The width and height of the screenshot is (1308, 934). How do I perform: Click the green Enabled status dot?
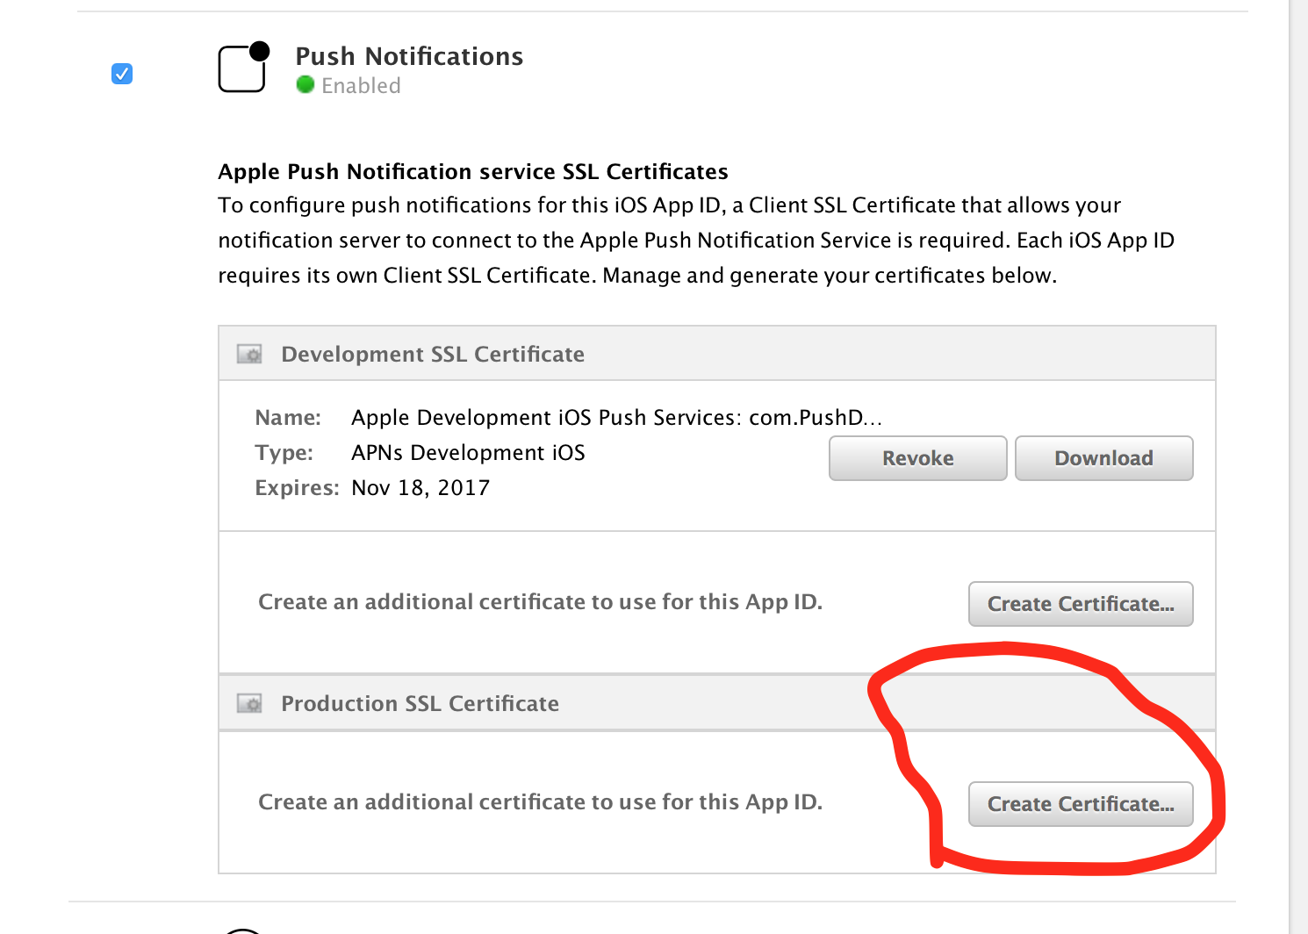click(305, 85)
